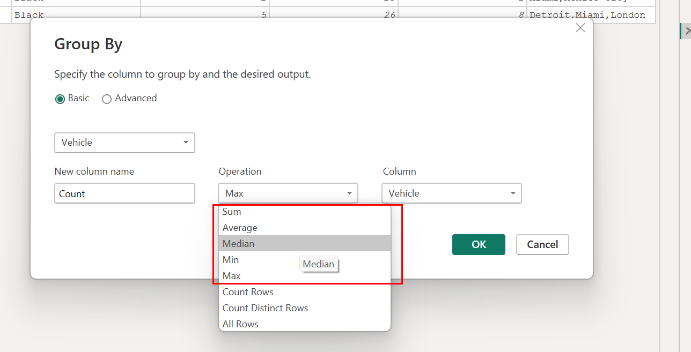
Task: Click the Detroit.Miami,London table cell
Action: (x=591, y=15)
